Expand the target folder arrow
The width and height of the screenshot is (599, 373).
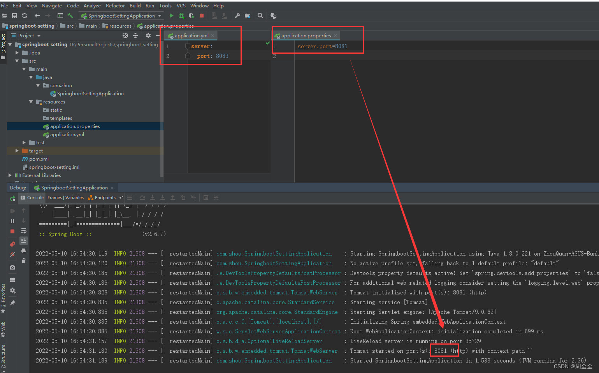tap(17, 151)
